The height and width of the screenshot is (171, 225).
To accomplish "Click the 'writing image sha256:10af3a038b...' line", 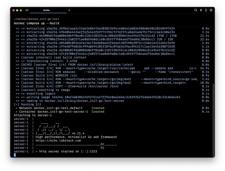I will click(x=98, y=97).
